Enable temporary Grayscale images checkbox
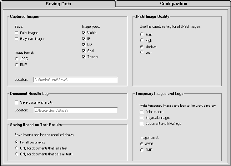231x166 pixels. (142, 118)
